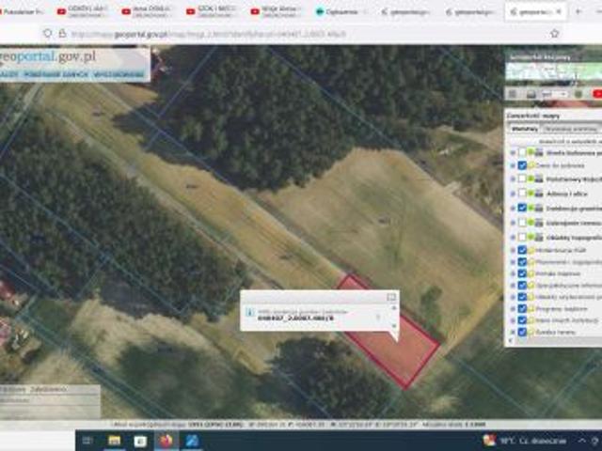Click the parcel identifier link in the popup
Viewport: 602px width, 451px height.
295,319
